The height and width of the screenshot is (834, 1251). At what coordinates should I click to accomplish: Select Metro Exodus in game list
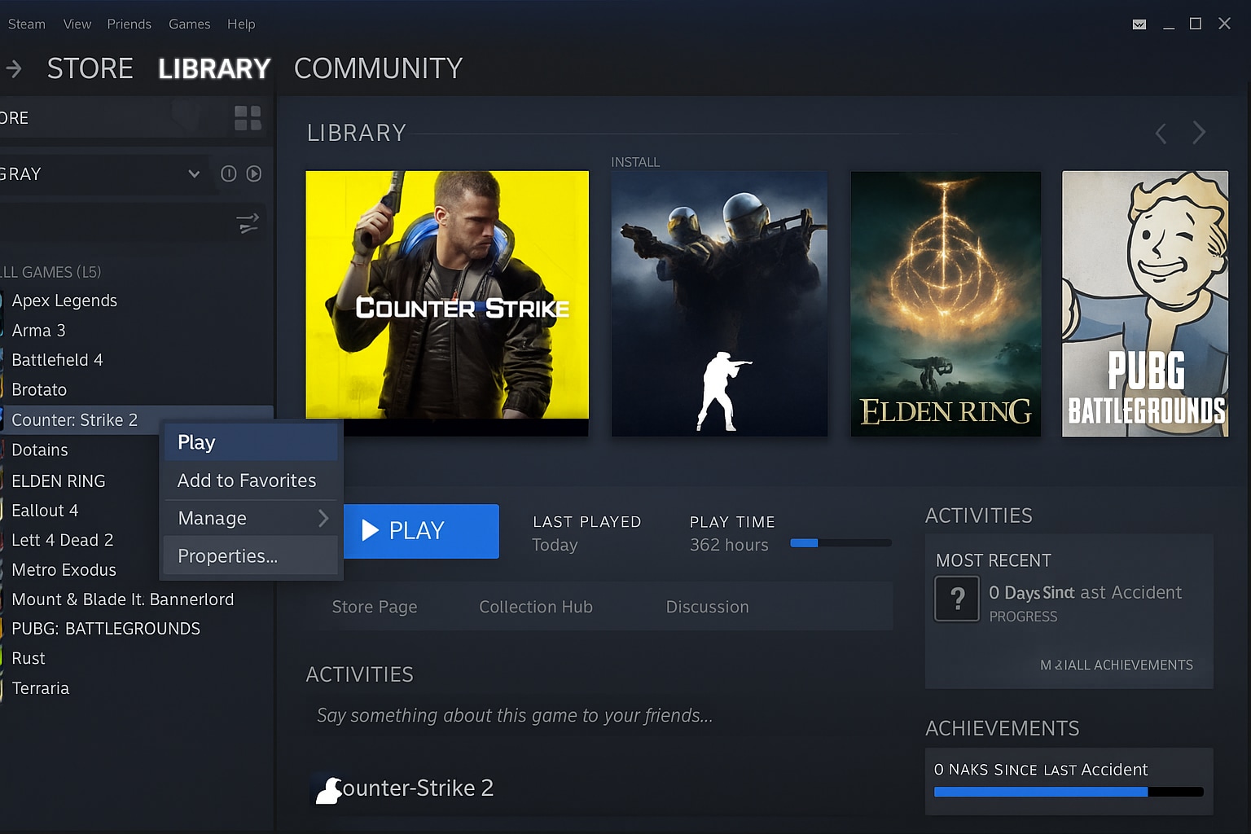[64, 570]
